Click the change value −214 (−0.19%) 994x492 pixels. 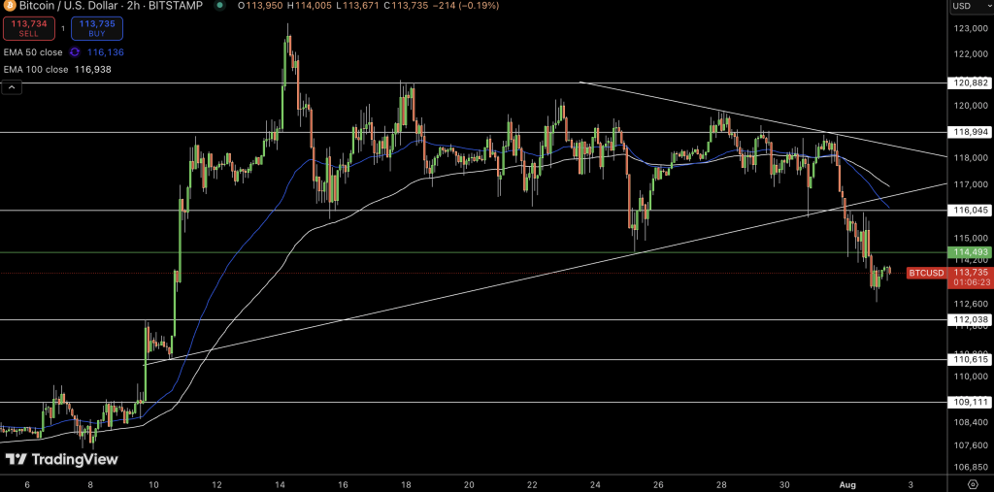(465, 5)
